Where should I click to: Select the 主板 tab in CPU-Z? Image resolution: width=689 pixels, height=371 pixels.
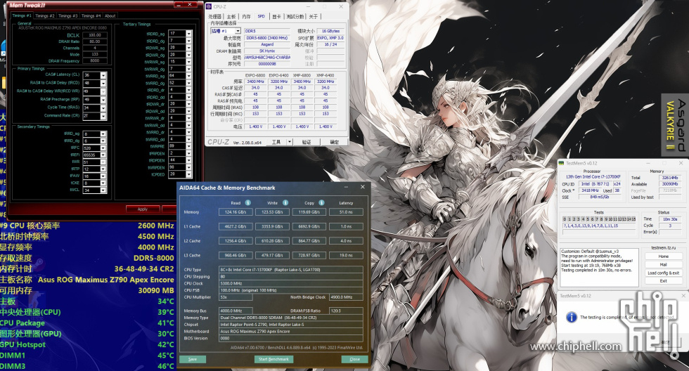click(231, 17)
